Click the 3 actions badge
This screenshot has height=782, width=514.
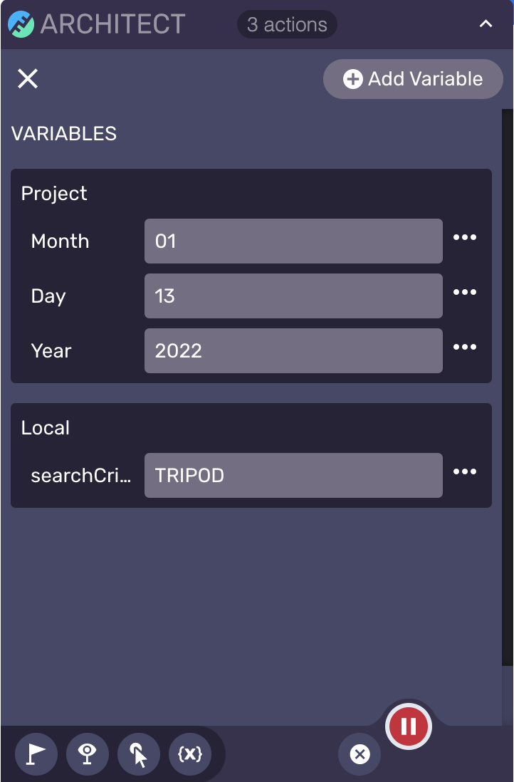point(287,24)
